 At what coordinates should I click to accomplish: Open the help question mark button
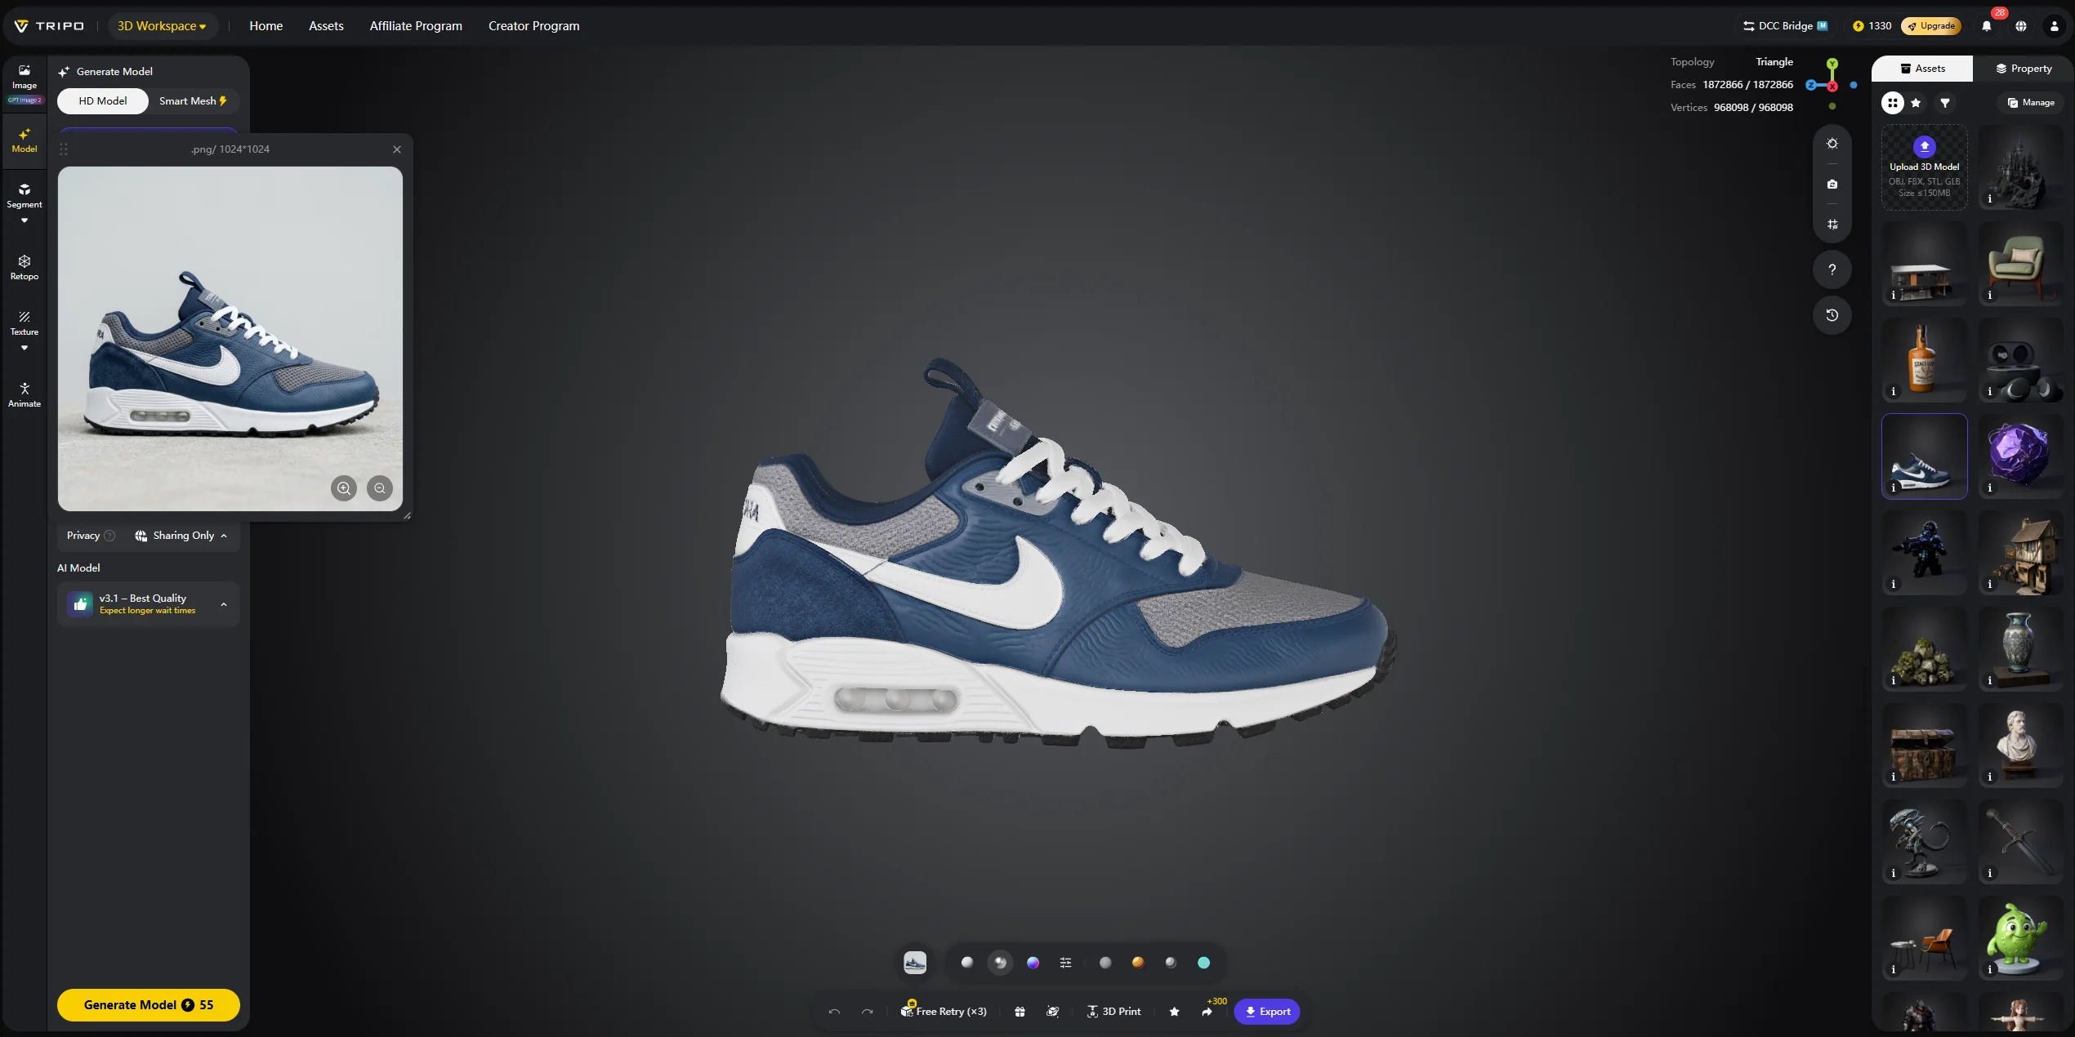coord(1832,269)
